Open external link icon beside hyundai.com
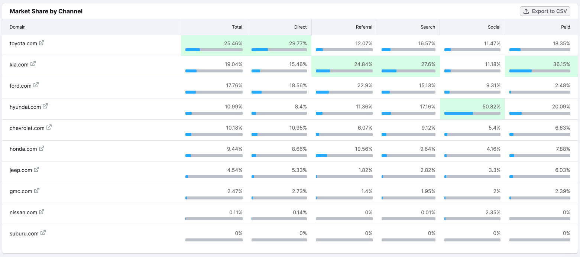Screen dimensions: 580x257 pyautogui.click(x=45, y=106)
